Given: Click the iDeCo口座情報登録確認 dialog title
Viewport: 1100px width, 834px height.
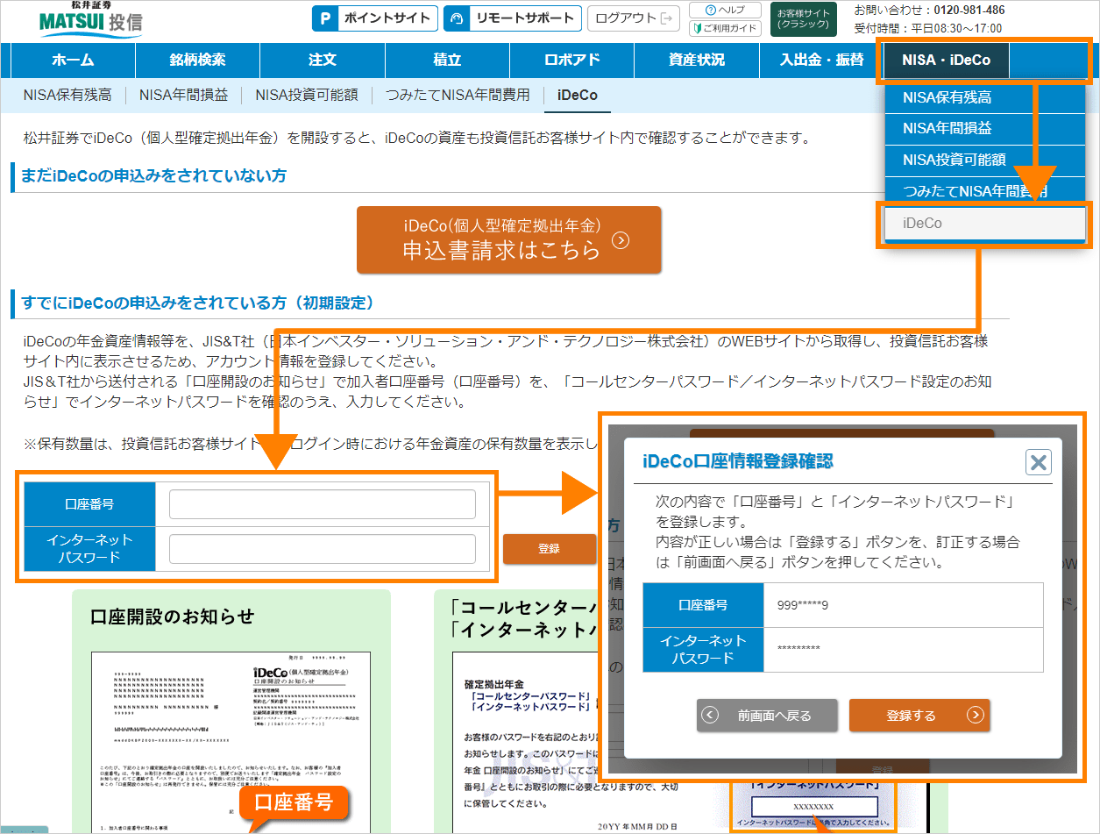Looking at the screenshot, I should point(738,461).
